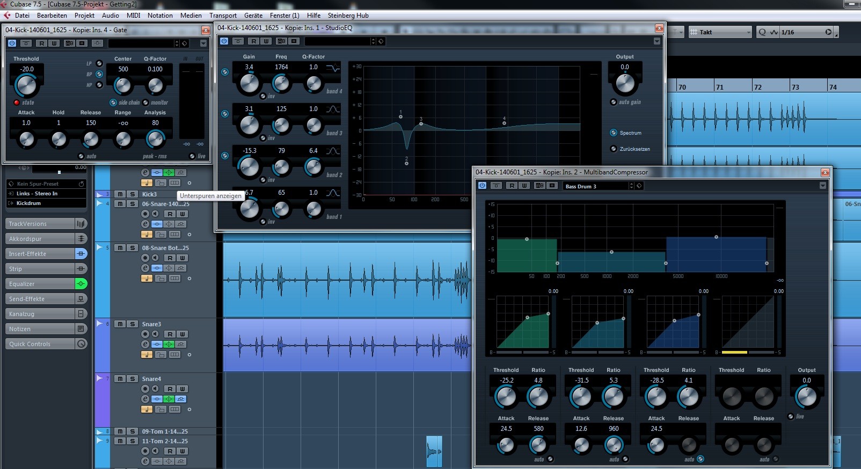The width and height of the screenshot is (861, 469).
Task: Open MultibandCompressor preset management diamond icon
Action: 639,186
